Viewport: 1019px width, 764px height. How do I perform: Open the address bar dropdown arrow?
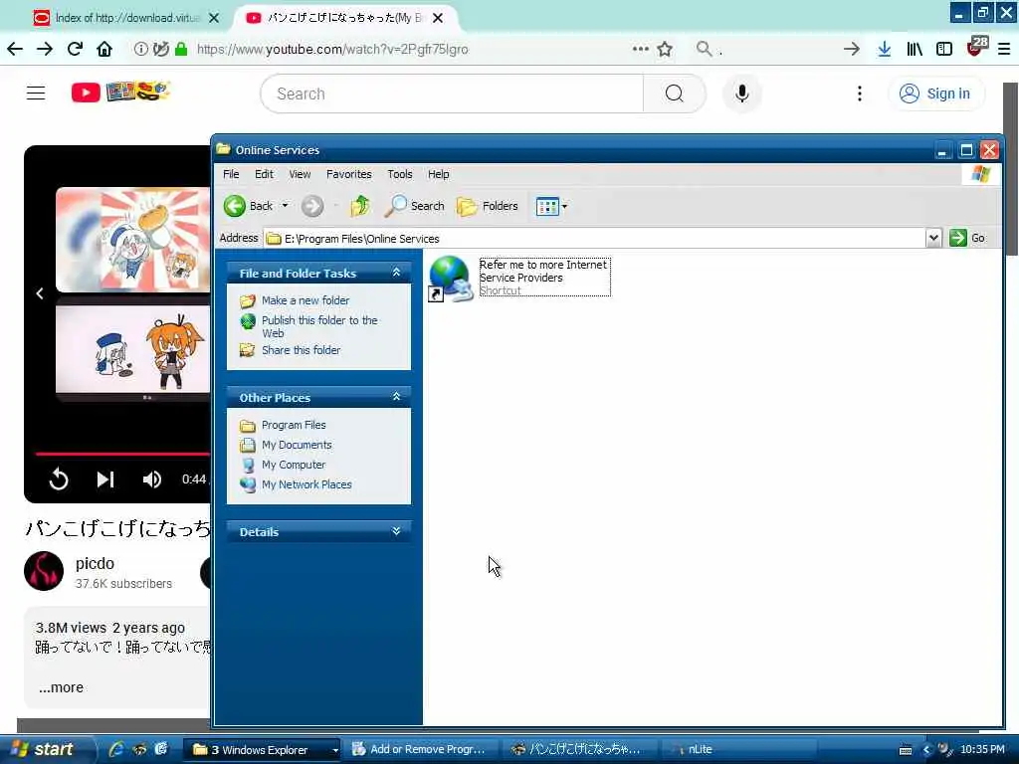[x=933, y=238]
